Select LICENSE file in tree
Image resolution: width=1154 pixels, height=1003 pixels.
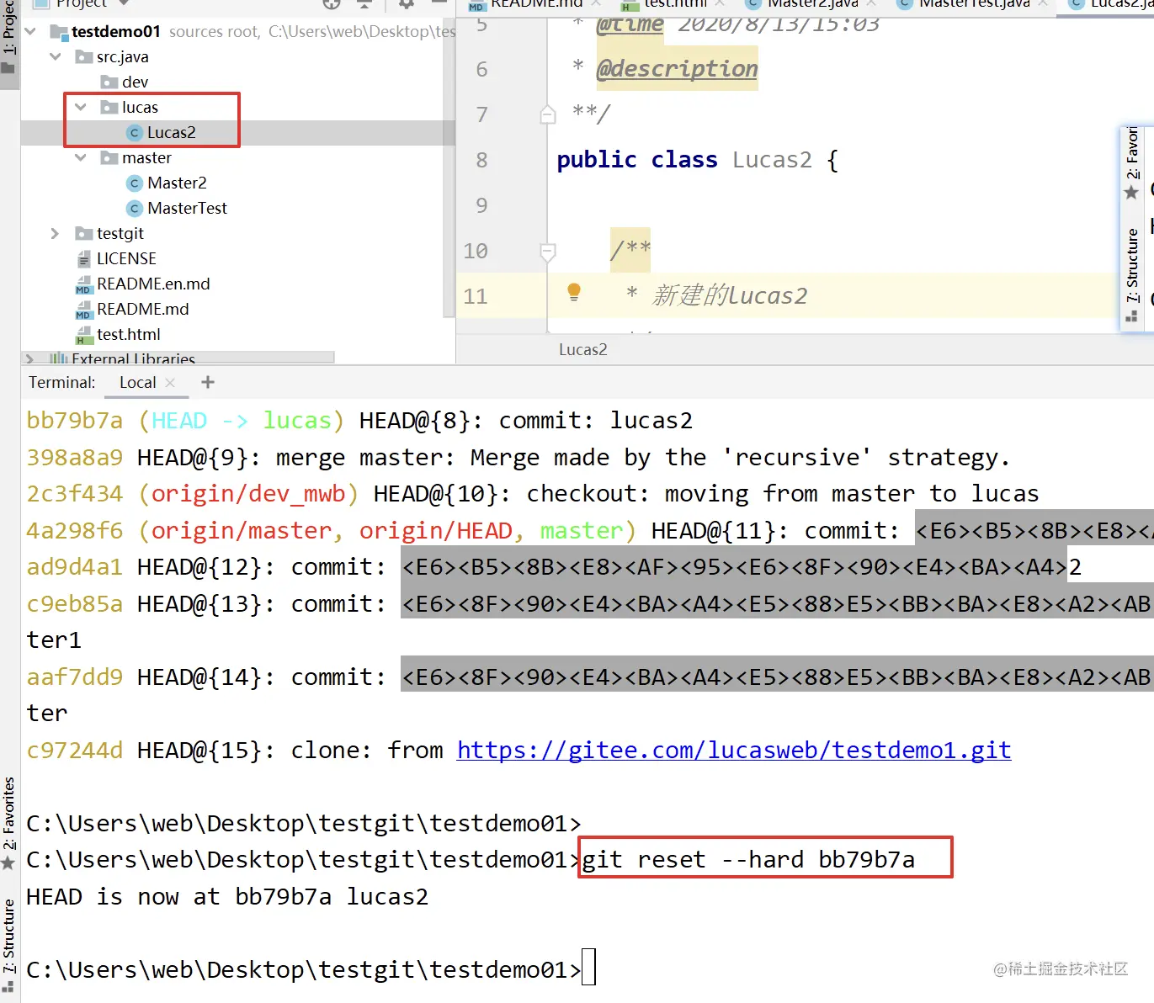pyautogui.click(x=126, y=259)
